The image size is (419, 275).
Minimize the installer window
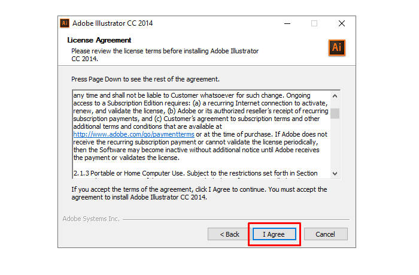pyautogui.click(x=287, y=23)
